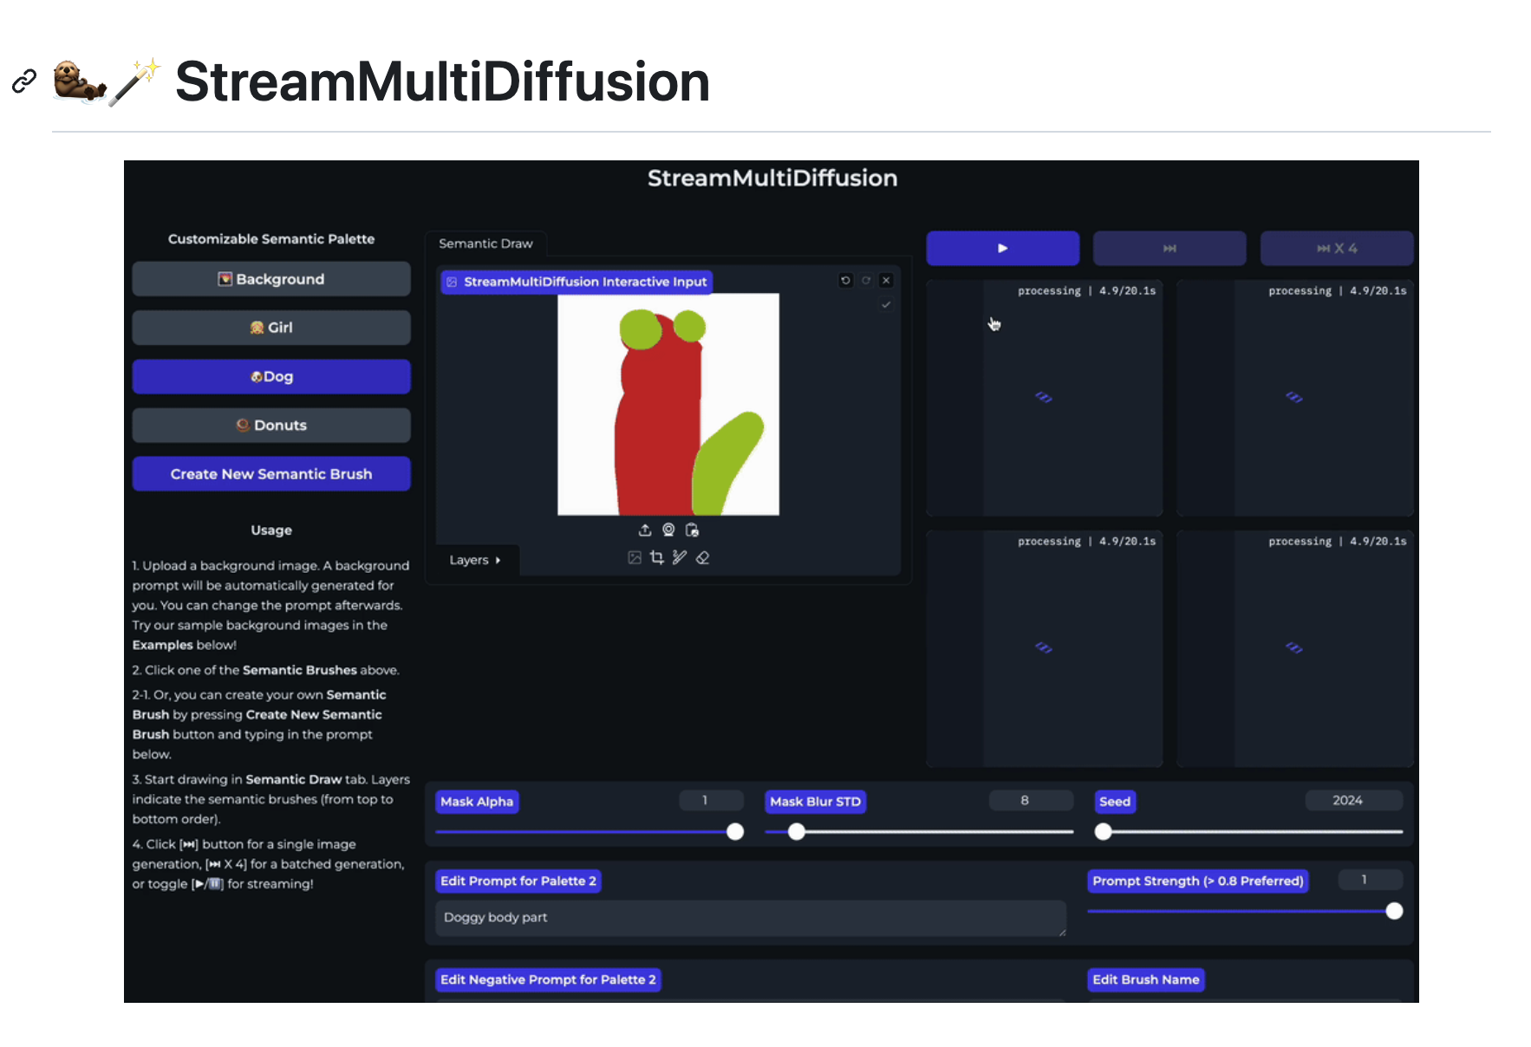Toggle streaming with the play button

[1002, 248]
